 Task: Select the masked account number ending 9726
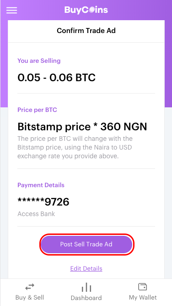tap(43, 201)
